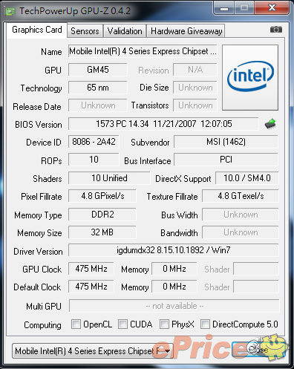The image size is (294, 369).
Task: Click the Close button at the bottom
Action: coord(258,349)
